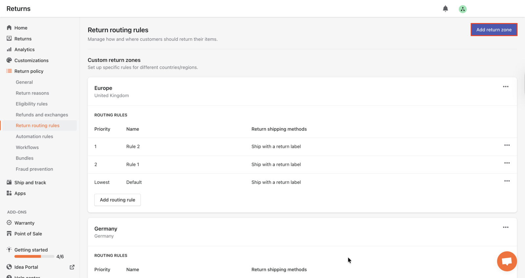Open the Europe zone options menu

tap(506, 87)
